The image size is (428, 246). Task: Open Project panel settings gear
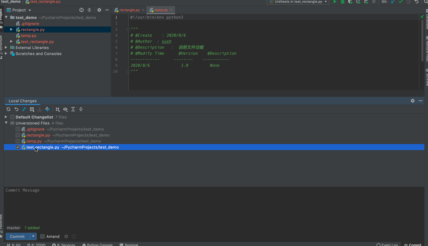(99, 10)
